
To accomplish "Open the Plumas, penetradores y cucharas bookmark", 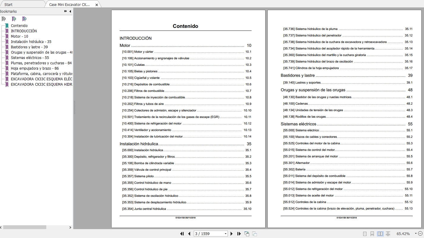I will [x=41, y=63].
